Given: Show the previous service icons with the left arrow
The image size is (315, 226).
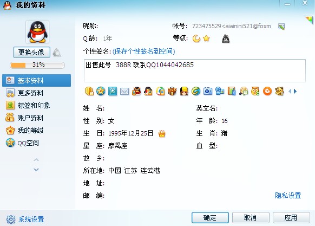Looking at the screenshot, I should click(x=290, y=92).
